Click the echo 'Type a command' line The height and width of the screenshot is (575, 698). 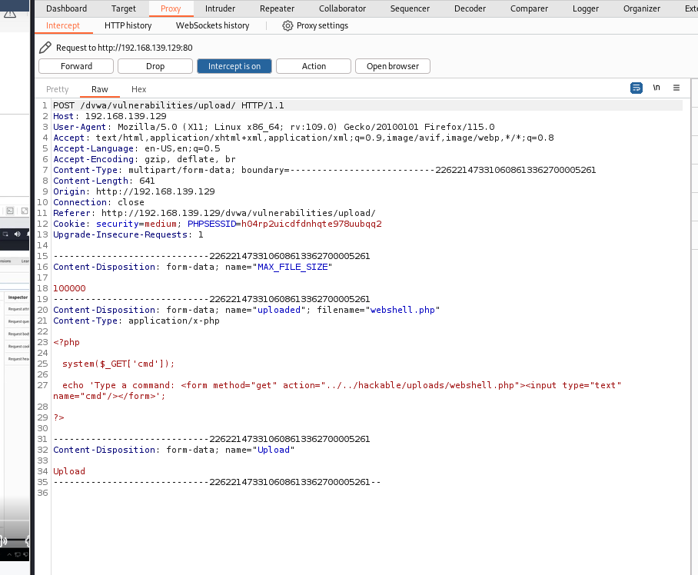click(337, 391)
